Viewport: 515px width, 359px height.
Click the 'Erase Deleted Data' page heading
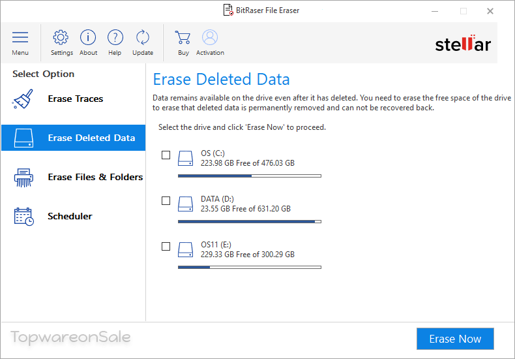[222, 79]
